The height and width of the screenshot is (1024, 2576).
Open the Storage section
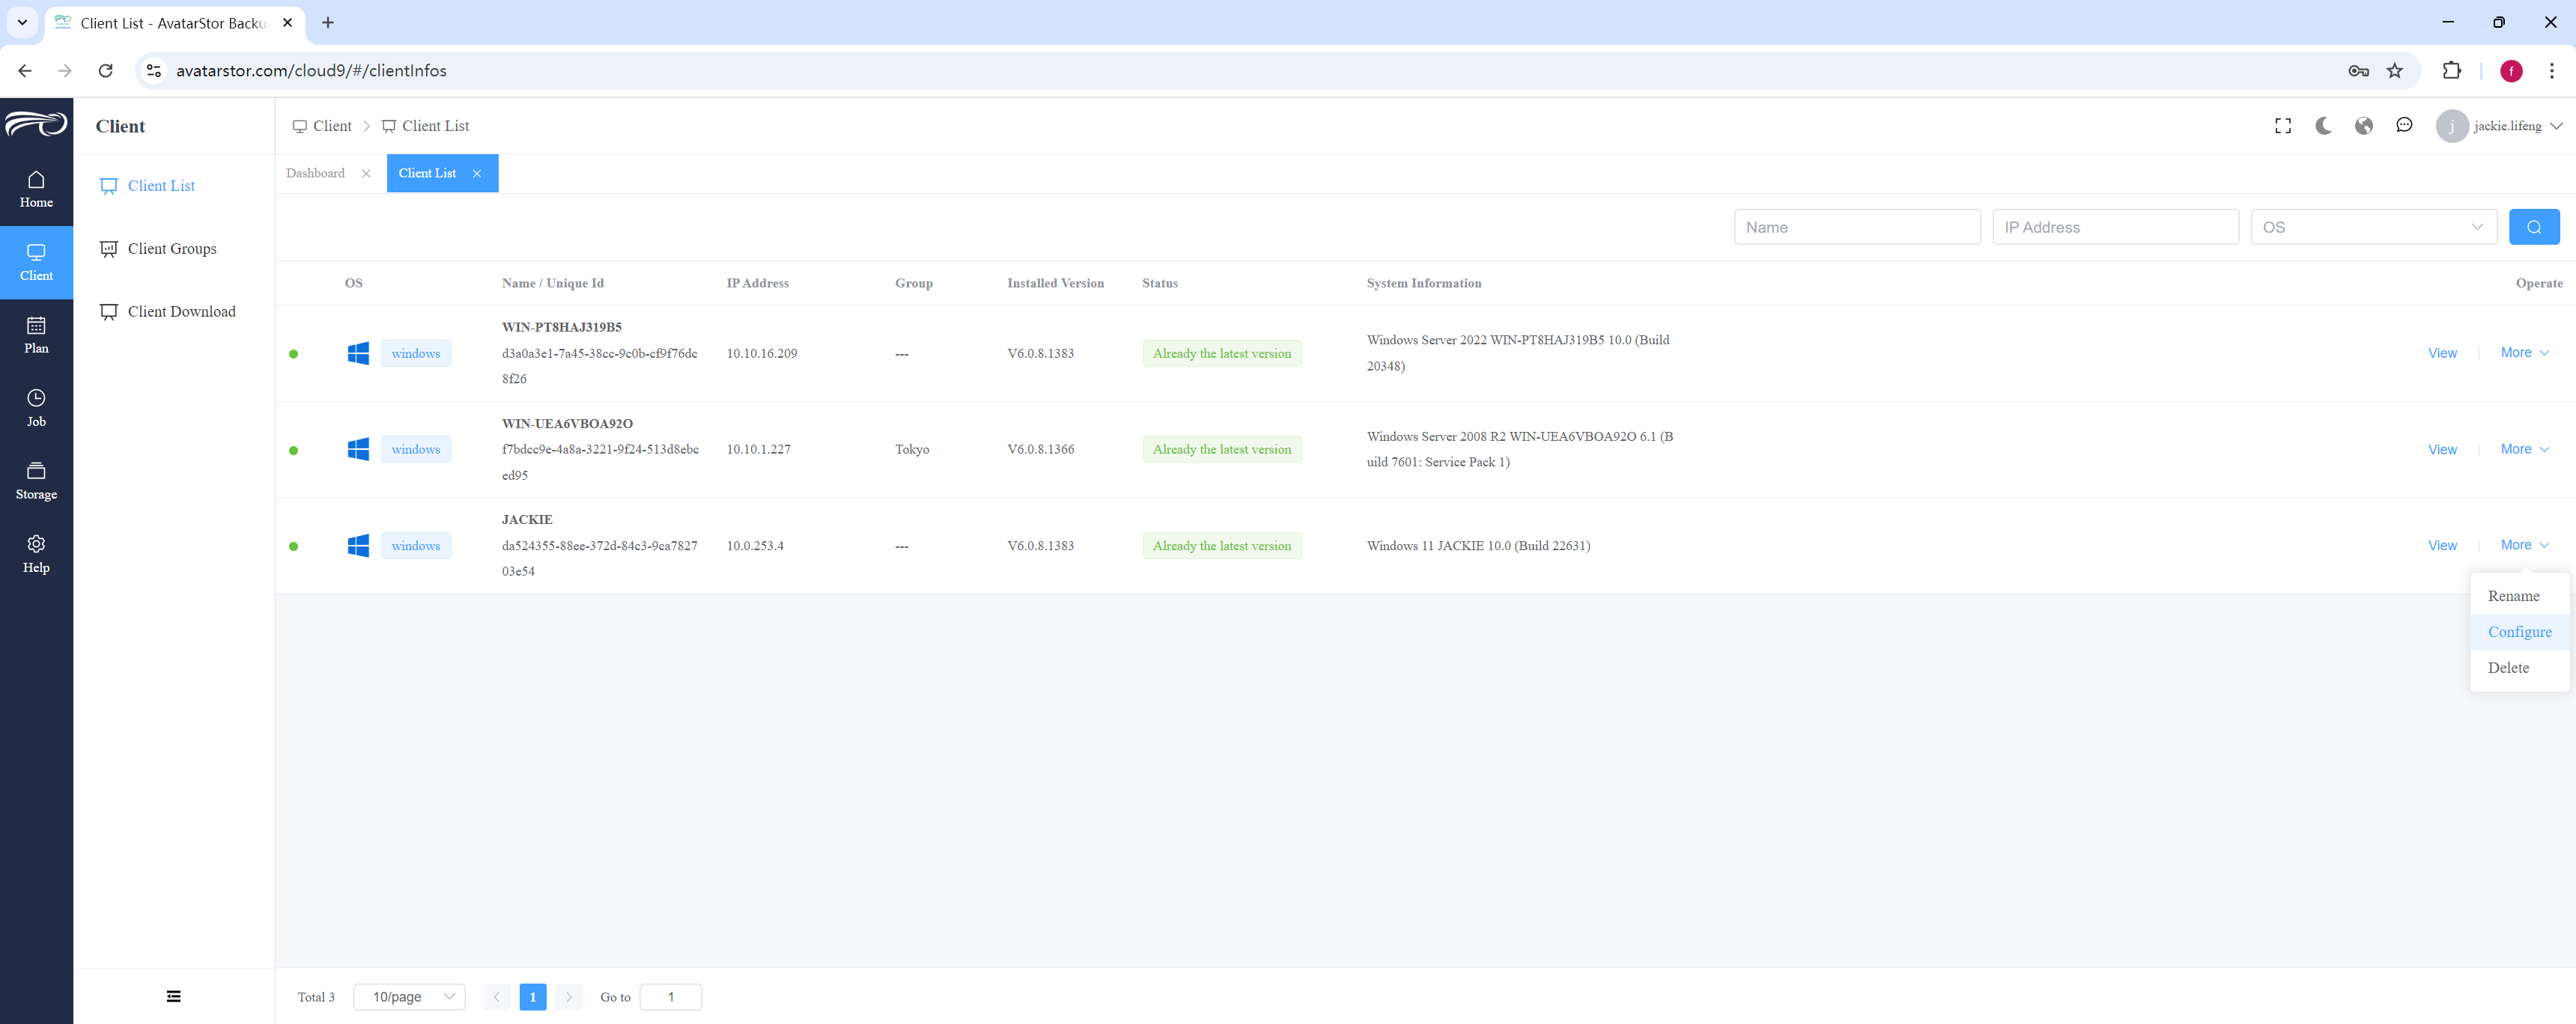pos(36,481)
